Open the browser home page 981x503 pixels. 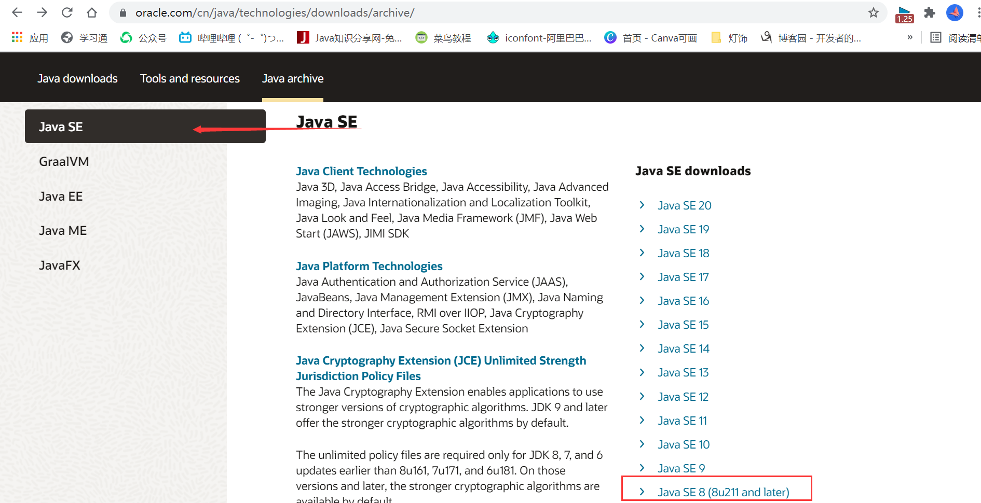coord(92,12)
